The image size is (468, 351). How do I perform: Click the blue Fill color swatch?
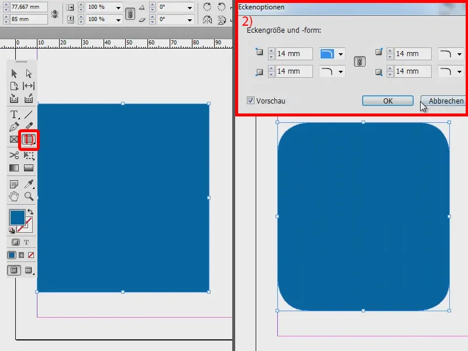pos(17,217)
